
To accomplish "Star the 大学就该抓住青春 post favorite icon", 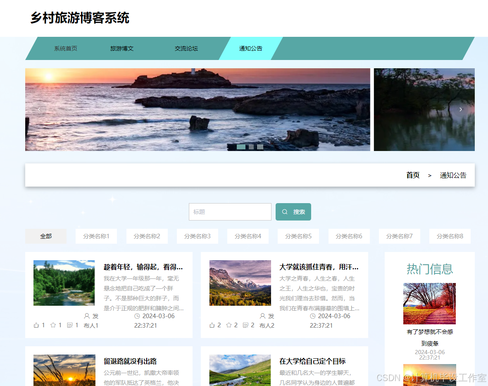I will (229, 325).
